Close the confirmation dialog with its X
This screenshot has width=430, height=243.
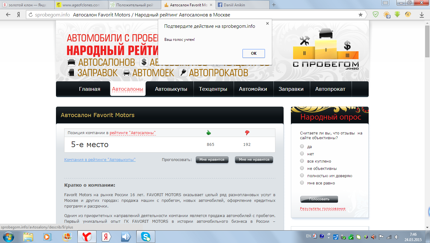point(267,23)
